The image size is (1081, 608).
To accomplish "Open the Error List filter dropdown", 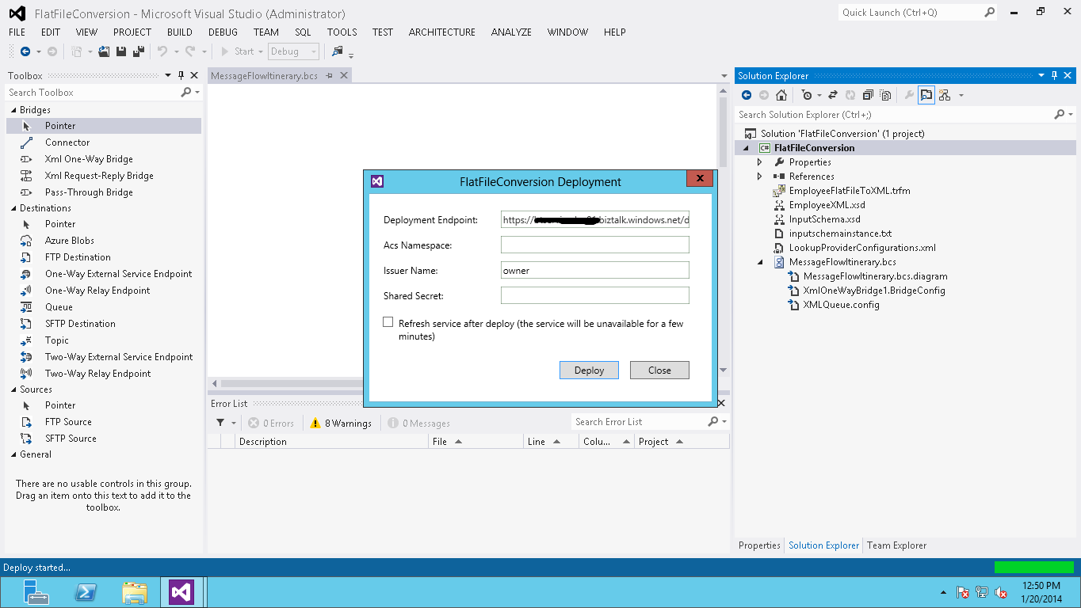I will tap(226, 423).
